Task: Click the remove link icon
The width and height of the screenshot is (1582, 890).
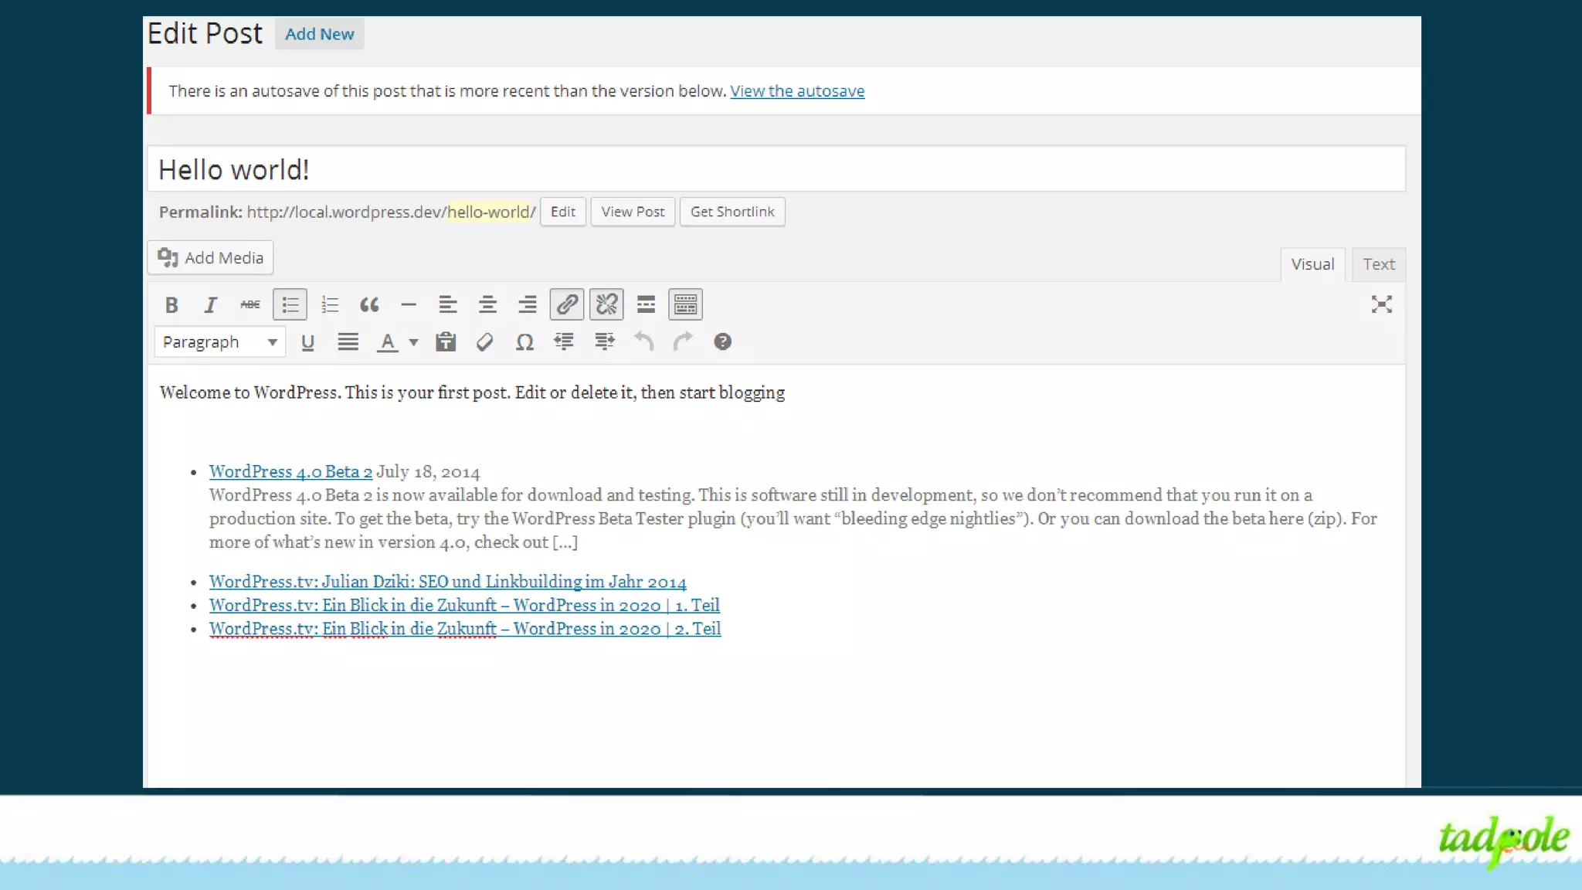Action: 606,304
